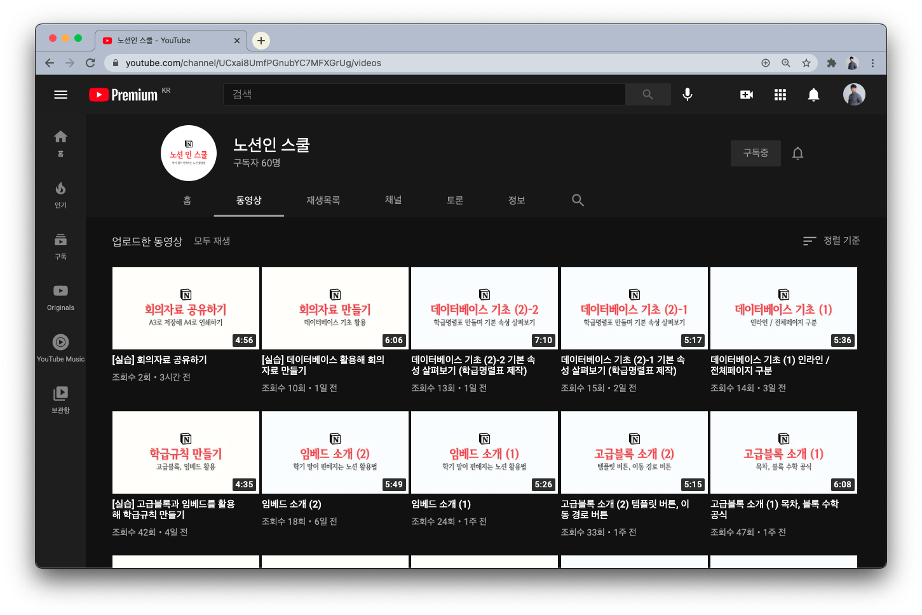The image size is (922, 615).
Task: Click the install app icon in address bar
Action: pos(766,63)
